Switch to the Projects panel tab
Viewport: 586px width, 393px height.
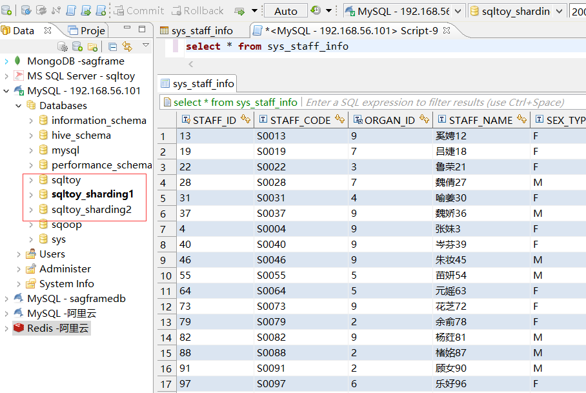86,30
